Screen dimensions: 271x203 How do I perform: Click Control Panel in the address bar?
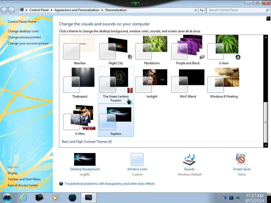pyautogui.click(x=39, y=10)
